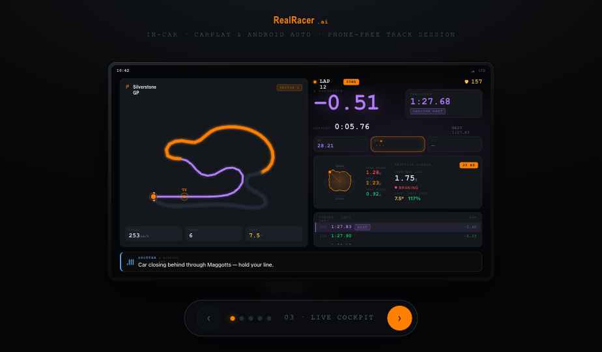This screenshot has height=352, width=602.
Task: Click the 1.75 combined g readout
Action: point(405,178)
